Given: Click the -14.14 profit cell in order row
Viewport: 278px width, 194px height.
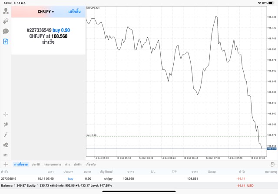Looking at the screenshot, I should pyautogui.click(x=241, y=178).
